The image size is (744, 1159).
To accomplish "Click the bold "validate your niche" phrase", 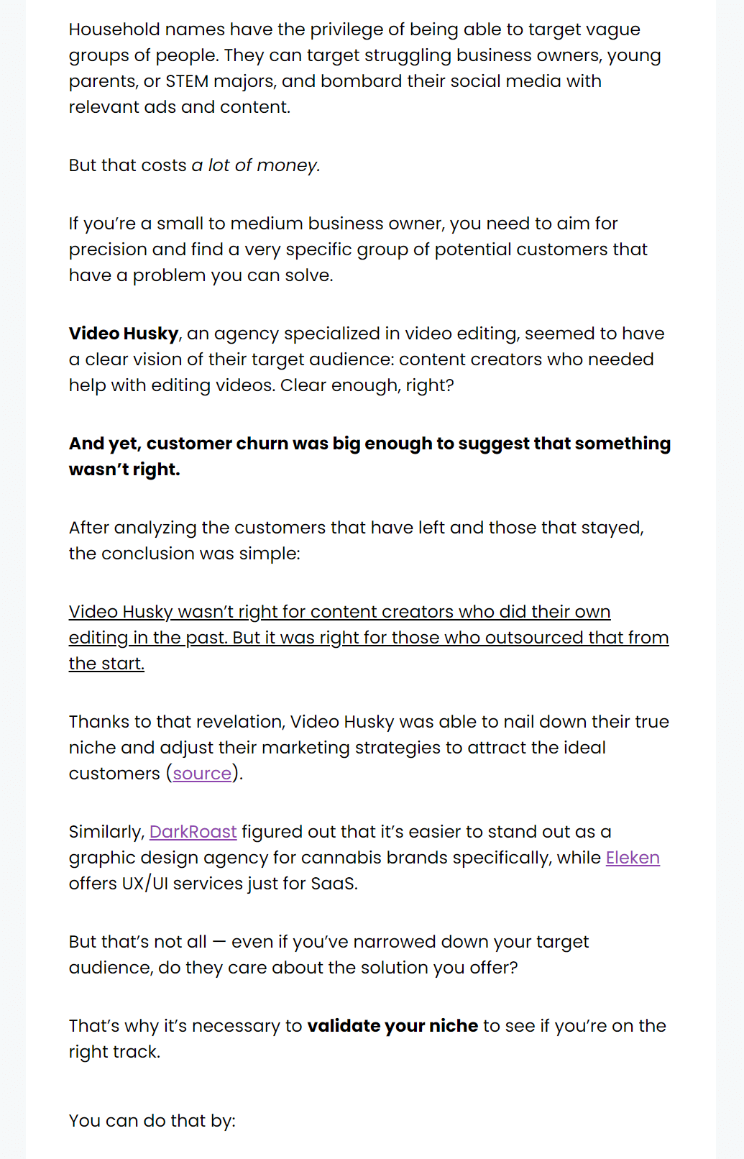I will tap(392, 1026).
